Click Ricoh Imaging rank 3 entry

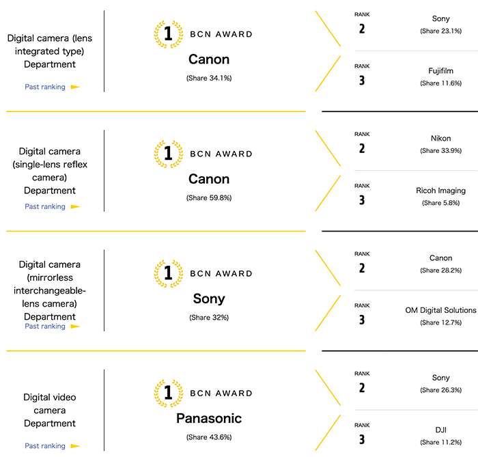coord(440,191)
